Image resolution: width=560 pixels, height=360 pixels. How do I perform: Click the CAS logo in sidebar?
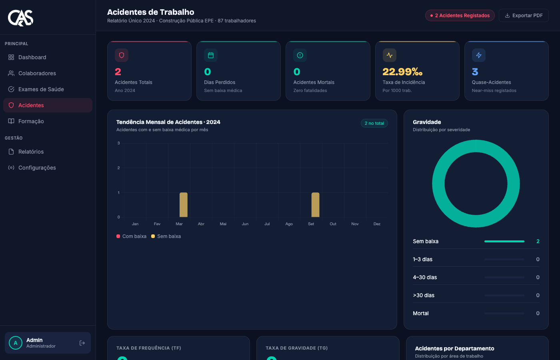click(20, 18)
